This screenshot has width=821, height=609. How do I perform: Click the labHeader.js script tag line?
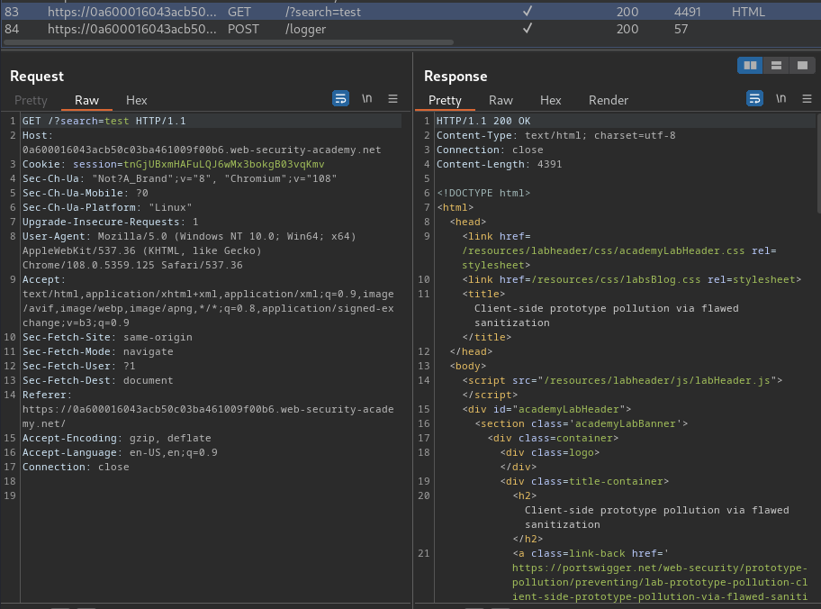(x=622, y=380)
